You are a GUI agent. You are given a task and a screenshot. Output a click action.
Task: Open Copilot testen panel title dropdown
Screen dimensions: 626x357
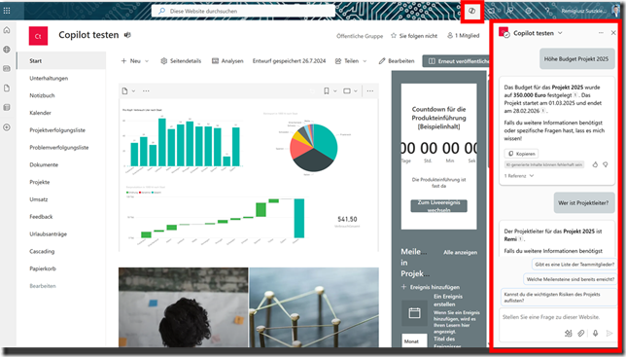pos(560,33)
